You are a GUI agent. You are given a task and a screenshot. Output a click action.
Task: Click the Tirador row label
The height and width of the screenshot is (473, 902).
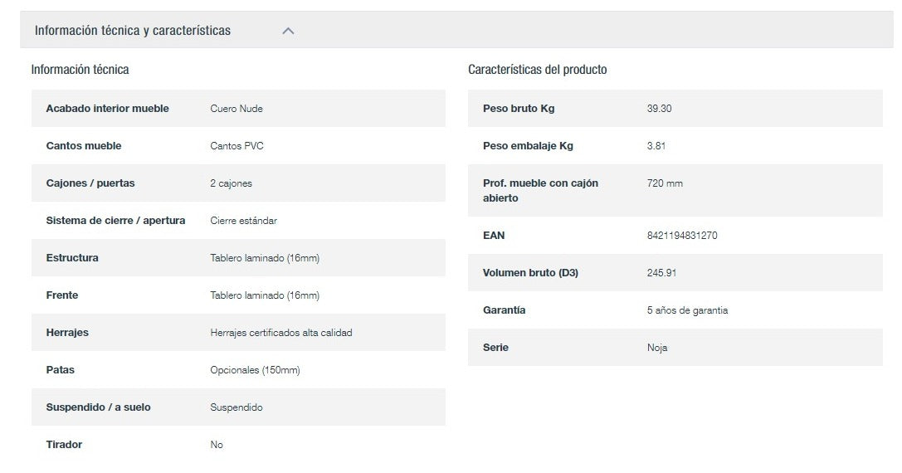click(64, 445)
